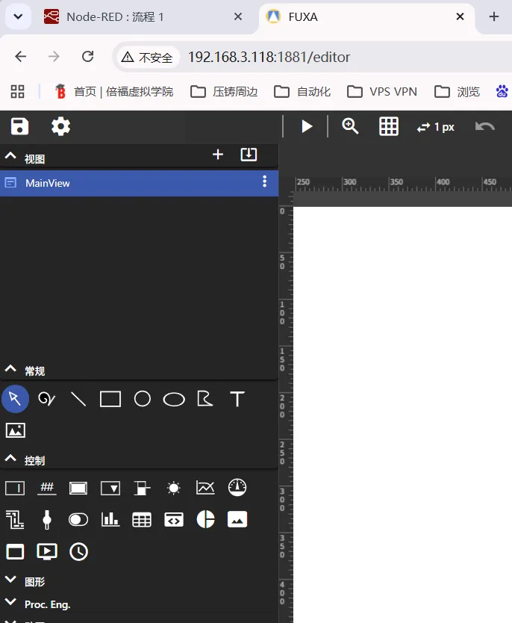The height and width of the screenshot is (623, 512).
Task: Select the line tool
Action: click(x=78, y=399)
